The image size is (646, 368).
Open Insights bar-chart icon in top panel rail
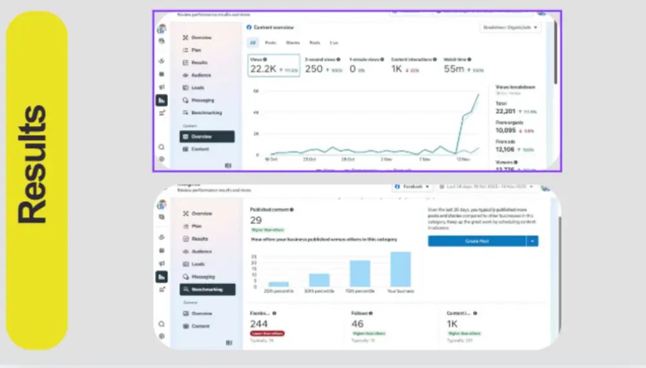tap(161, 101)
